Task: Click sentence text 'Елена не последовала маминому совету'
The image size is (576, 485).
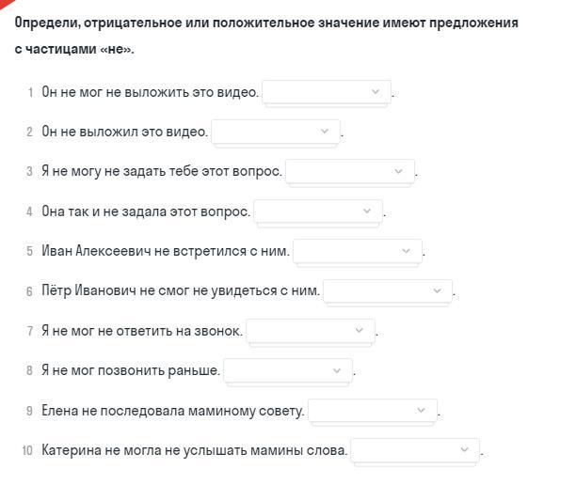Action: 173,411
